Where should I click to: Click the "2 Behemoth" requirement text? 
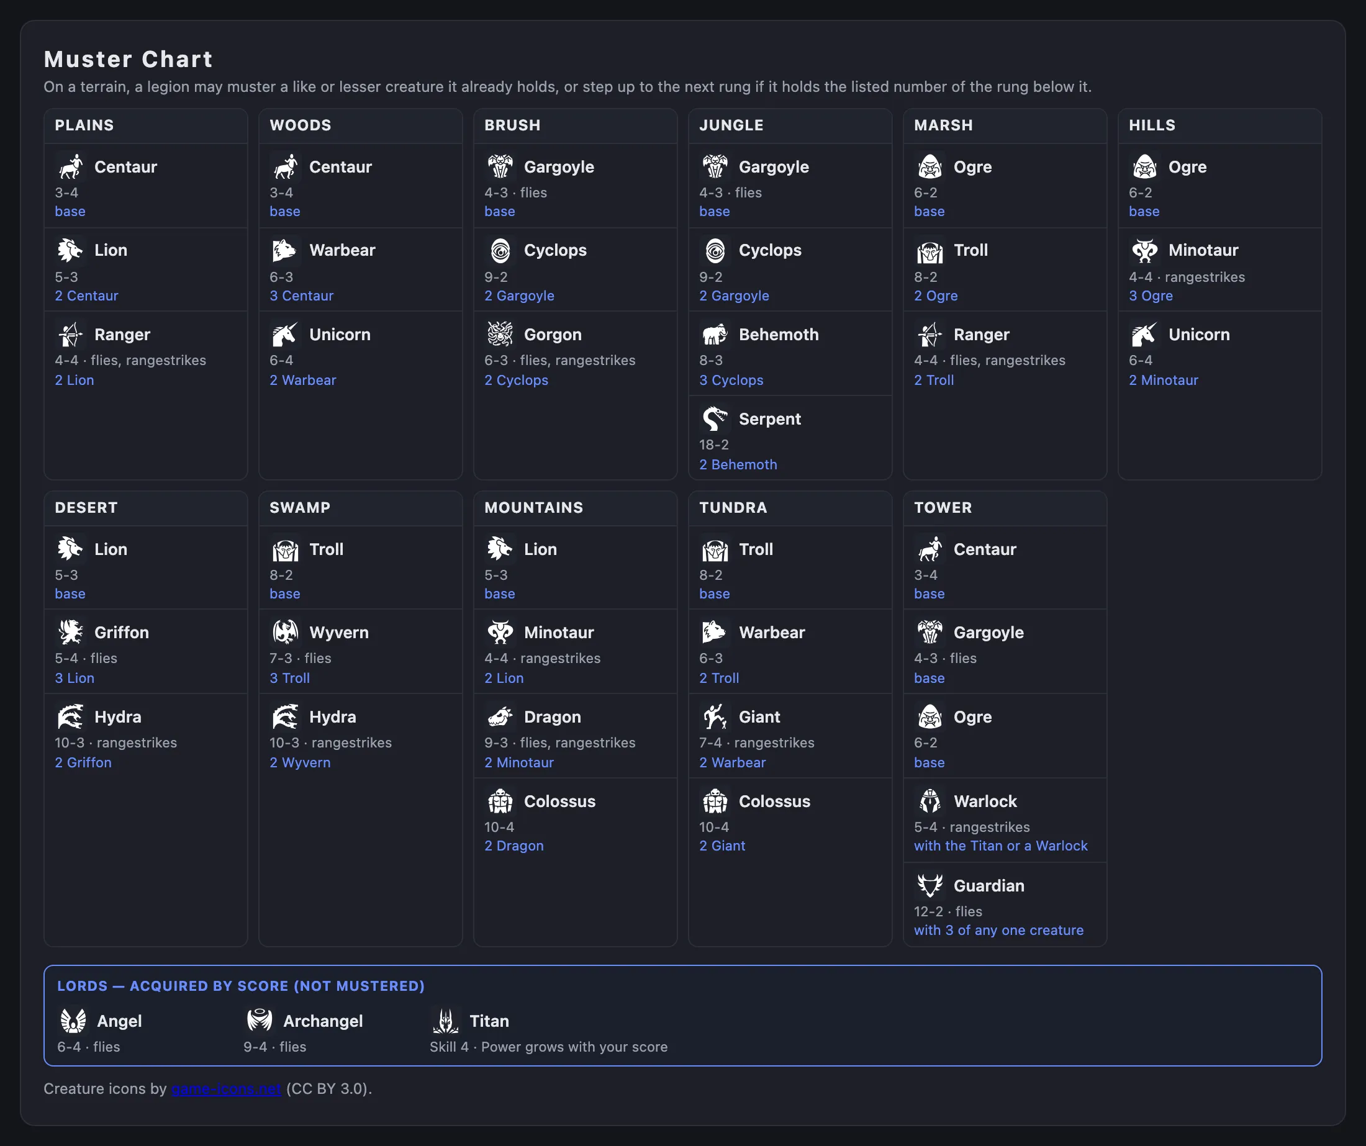point(738,464)
